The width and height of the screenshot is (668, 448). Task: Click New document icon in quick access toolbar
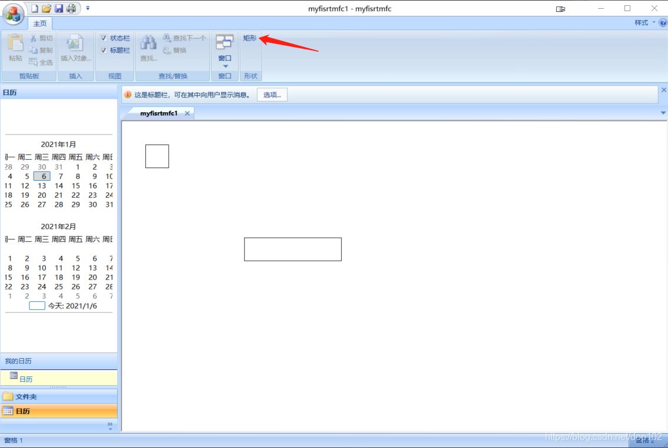coord(35,8)
